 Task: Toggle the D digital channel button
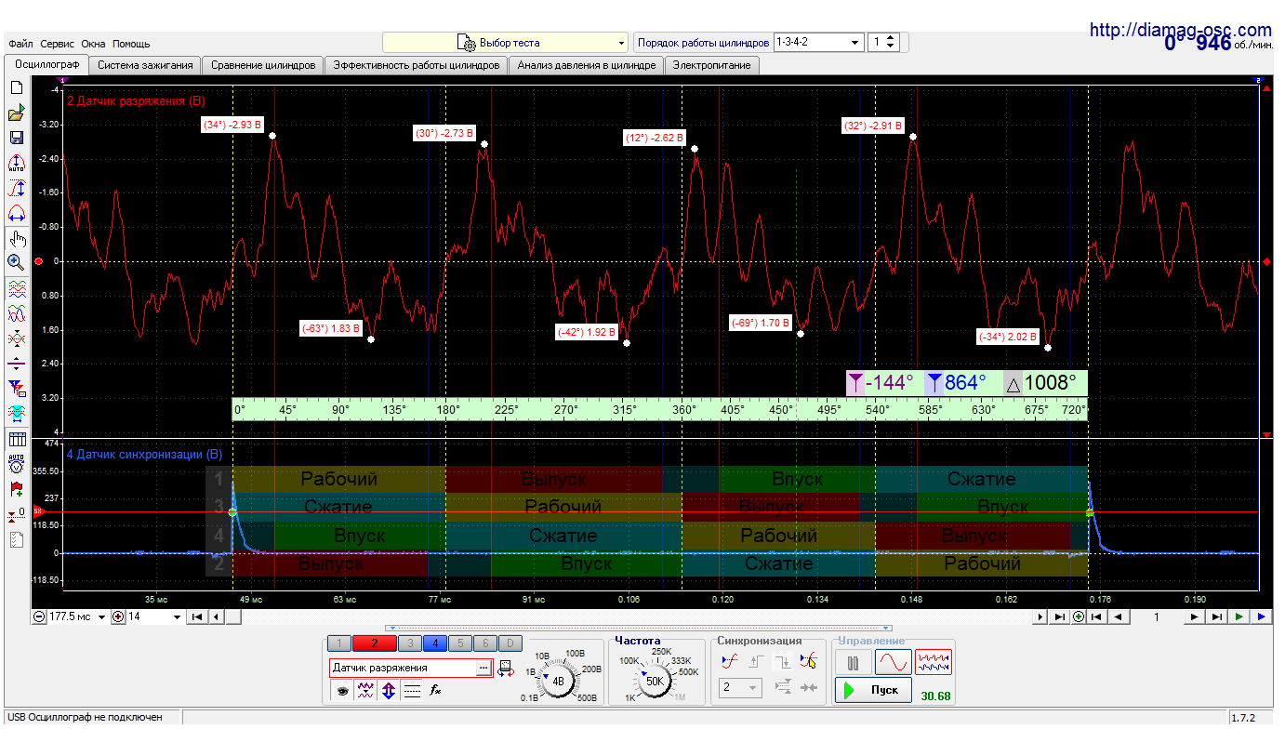[510, 643]
